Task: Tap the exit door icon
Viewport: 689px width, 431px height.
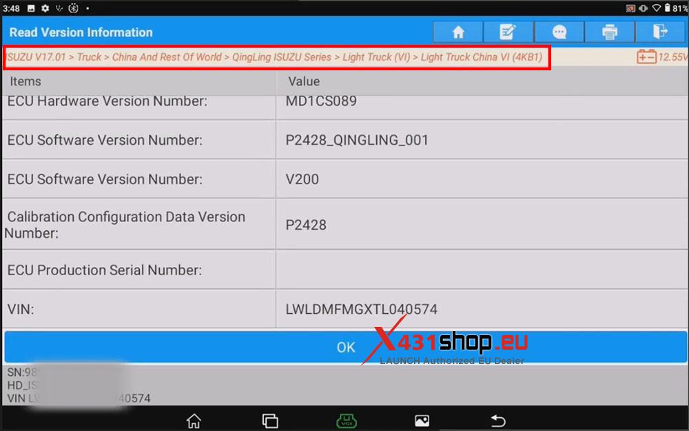Action: [660, 32]
